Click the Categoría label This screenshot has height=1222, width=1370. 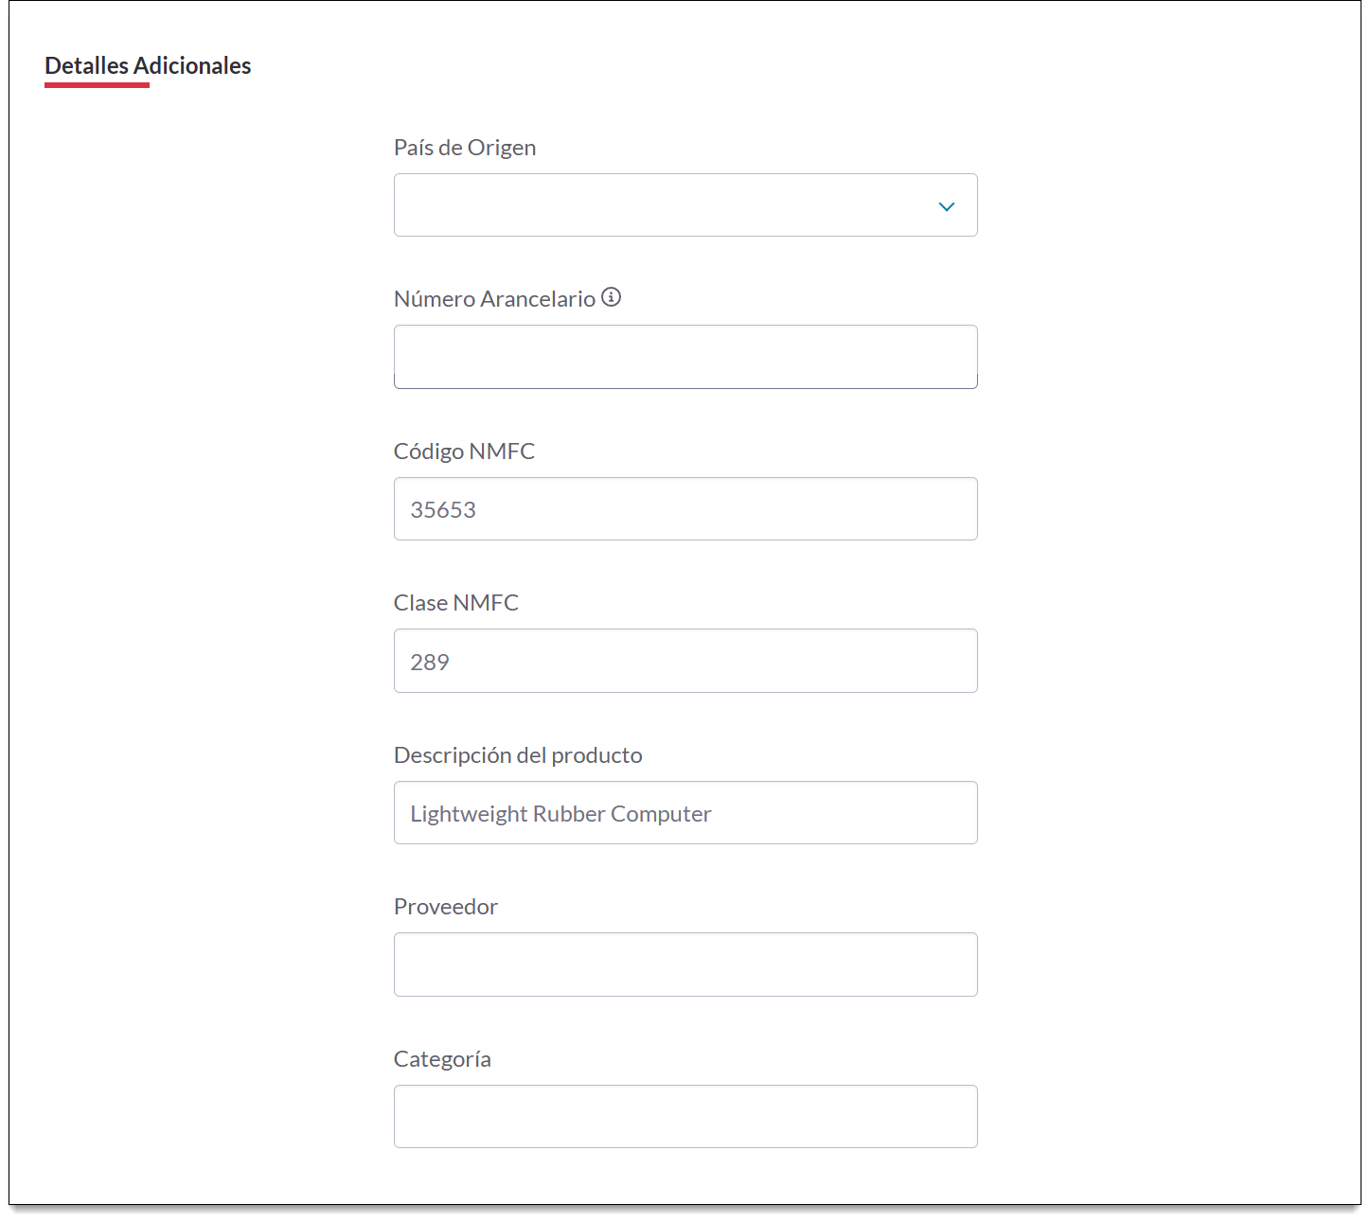tap(442, 1059)
